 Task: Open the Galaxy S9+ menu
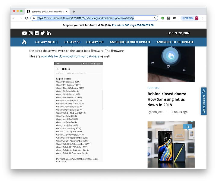tap(95, 42)
